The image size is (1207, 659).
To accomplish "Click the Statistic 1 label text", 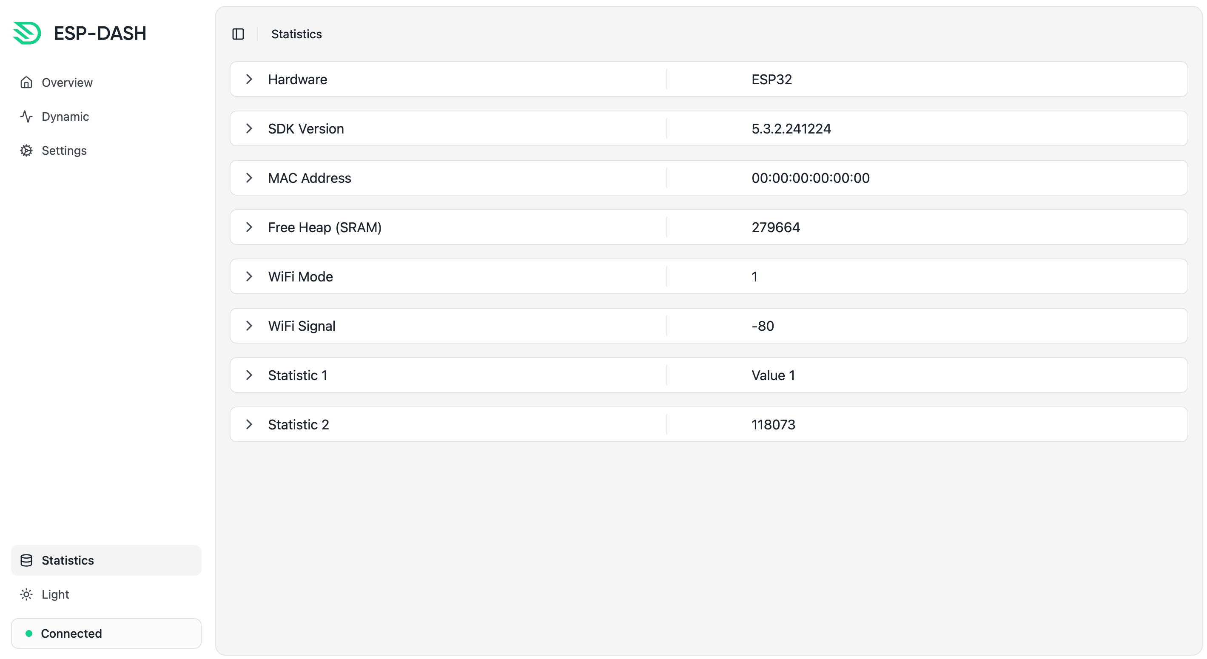I will (298, 375).
